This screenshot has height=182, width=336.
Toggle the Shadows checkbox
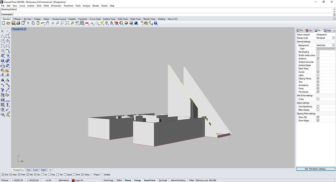click(318, 59)
